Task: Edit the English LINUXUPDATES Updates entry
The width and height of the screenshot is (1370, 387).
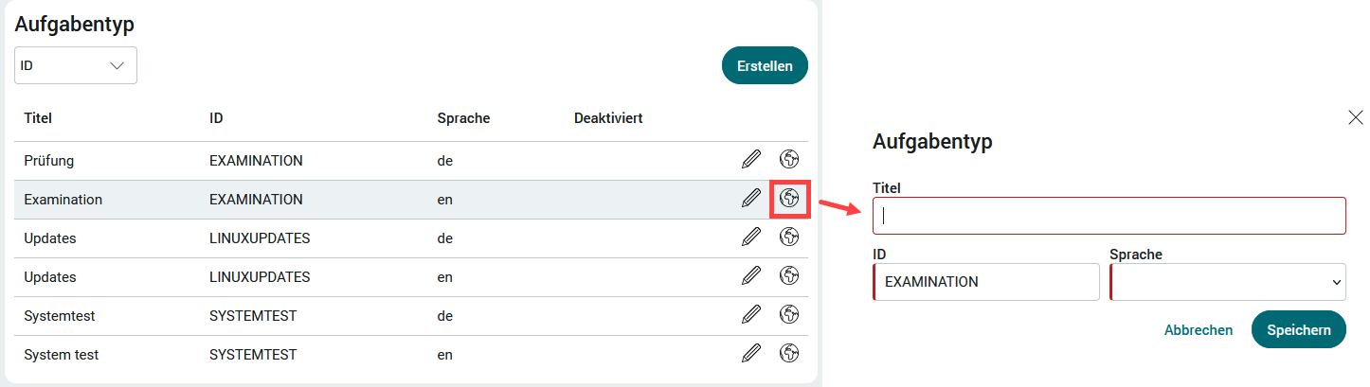Action: tap(751, 275)
